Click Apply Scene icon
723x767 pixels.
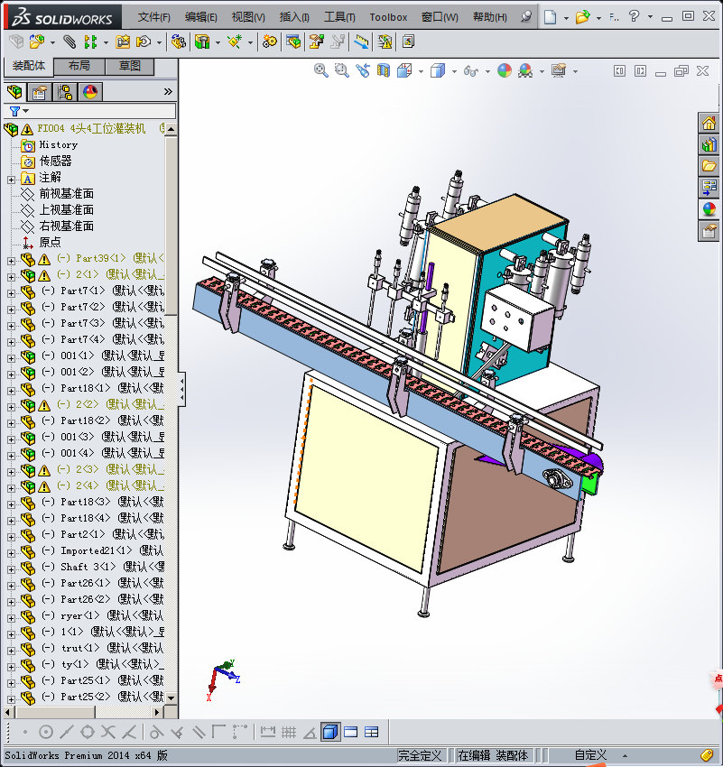click(x=526, y=70)
